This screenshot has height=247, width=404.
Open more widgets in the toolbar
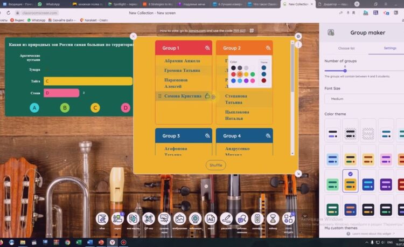pyautogui.click(x=289, y=219)
